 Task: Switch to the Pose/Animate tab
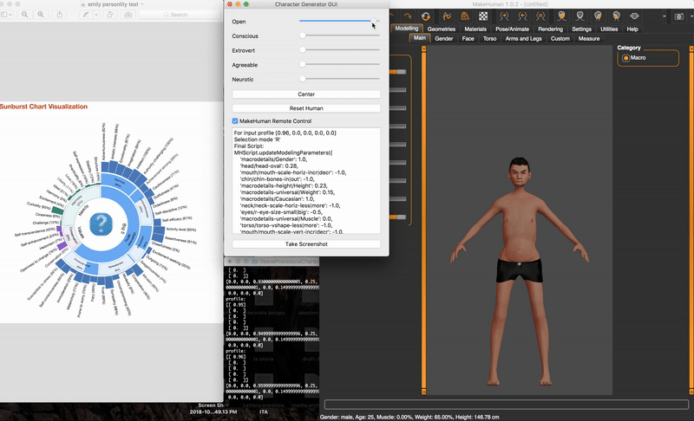(512, 29)
